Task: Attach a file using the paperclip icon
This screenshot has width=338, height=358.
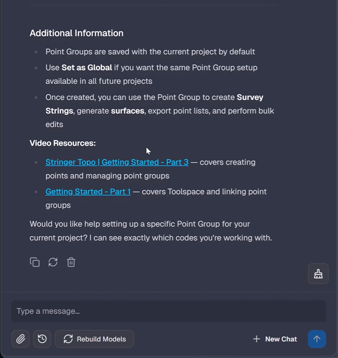Action: coord(21,339)
